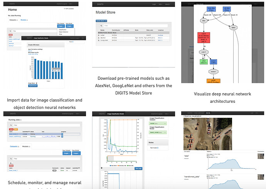This screenshot has width=266, height=189.
Task: Click the View Large button below the chart
Action: pyautogui.click(x=138, y=168)
